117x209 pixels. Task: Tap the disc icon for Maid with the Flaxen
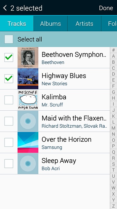point(28,121)
